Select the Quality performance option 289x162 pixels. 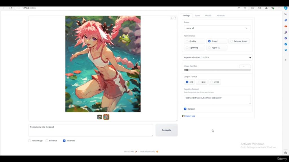(x=194, y=41)
